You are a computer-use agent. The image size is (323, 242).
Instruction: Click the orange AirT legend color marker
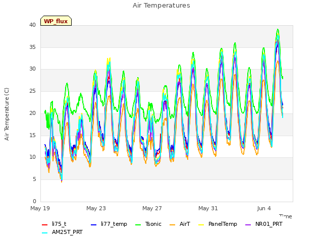173,225
